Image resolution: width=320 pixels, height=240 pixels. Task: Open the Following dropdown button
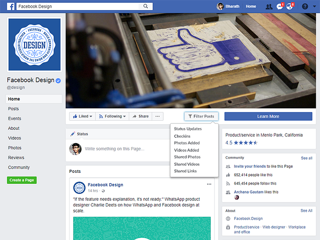coord(112,116)
